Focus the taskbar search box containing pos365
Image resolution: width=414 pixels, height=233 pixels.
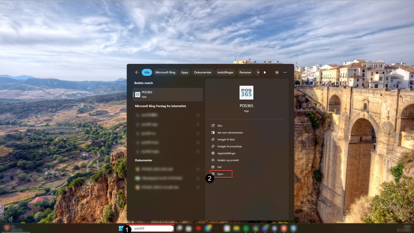pyautogui.click(x=150, y=228)
